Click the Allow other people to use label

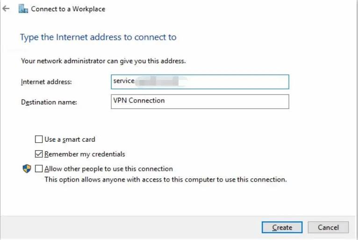[108, 169]
